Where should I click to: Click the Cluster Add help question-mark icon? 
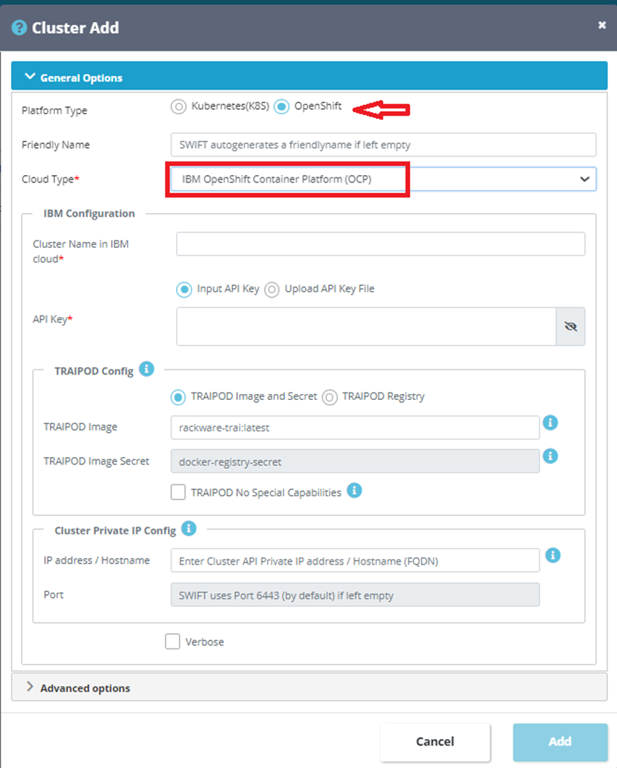tap(19, 28)
